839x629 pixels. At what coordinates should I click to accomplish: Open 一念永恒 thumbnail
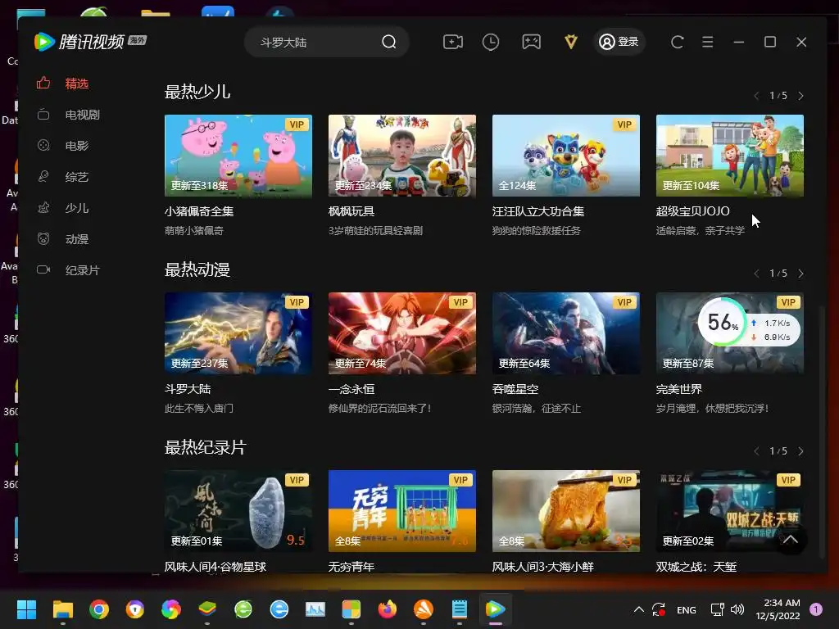click(x=401, y=333)
